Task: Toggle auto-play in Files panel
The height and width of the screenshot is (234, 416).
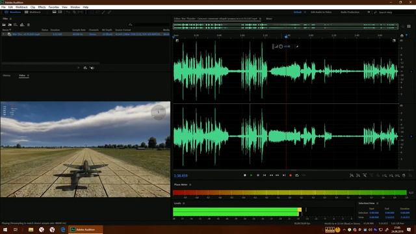Action: click(x=92, y=68)
